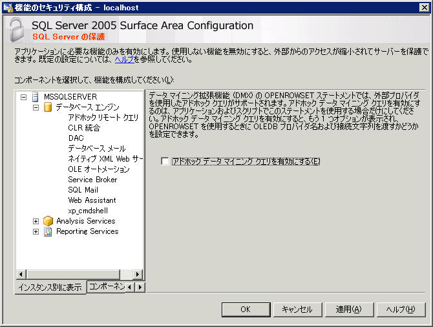This screenshot has width=433, height=327.
Task: Select the DAC tree item
Action: 76,138
